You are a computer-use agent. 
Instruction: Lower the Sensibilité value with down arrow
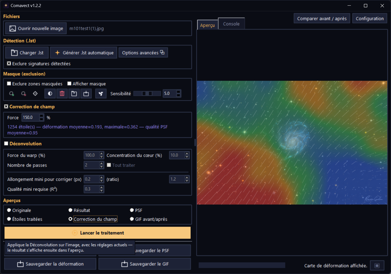coord(178,95)
